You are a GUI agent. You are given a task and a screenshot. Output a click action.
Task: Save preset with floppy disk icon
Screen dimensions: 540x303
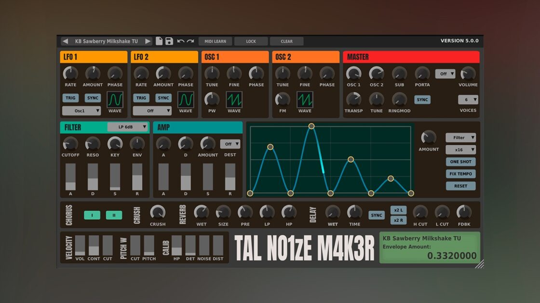(169, 41)
